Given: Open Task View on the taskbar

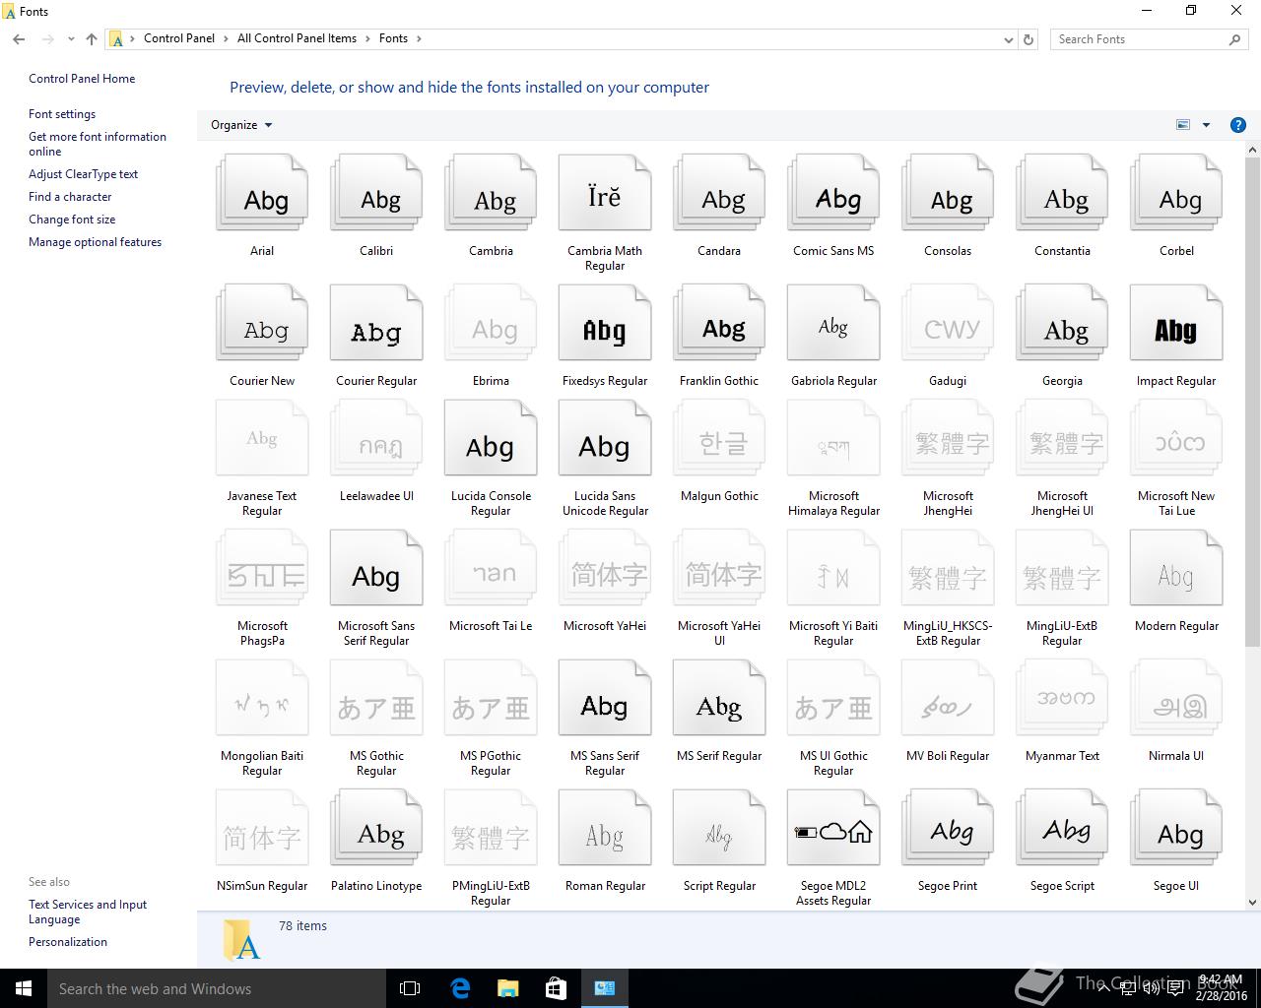Looking at the screenshot, I should [x=410, y=988].
